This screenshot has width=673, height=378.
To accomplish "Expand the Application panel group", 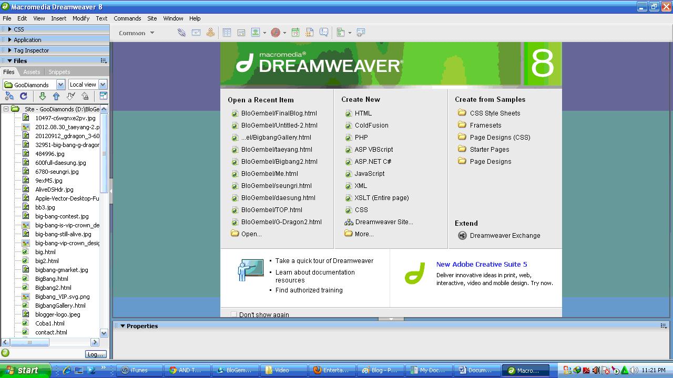I will [9, 40].
